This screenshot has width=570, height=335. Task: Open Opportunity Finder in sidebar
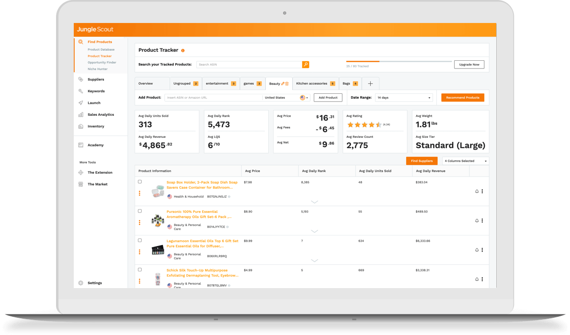point(102,63)
